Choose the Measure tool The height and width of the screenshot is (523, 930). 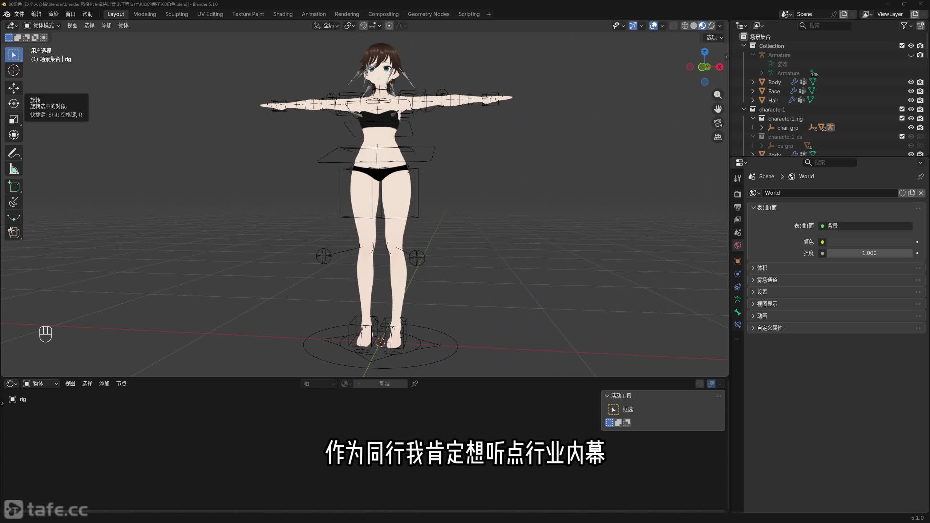click(14, 169)
